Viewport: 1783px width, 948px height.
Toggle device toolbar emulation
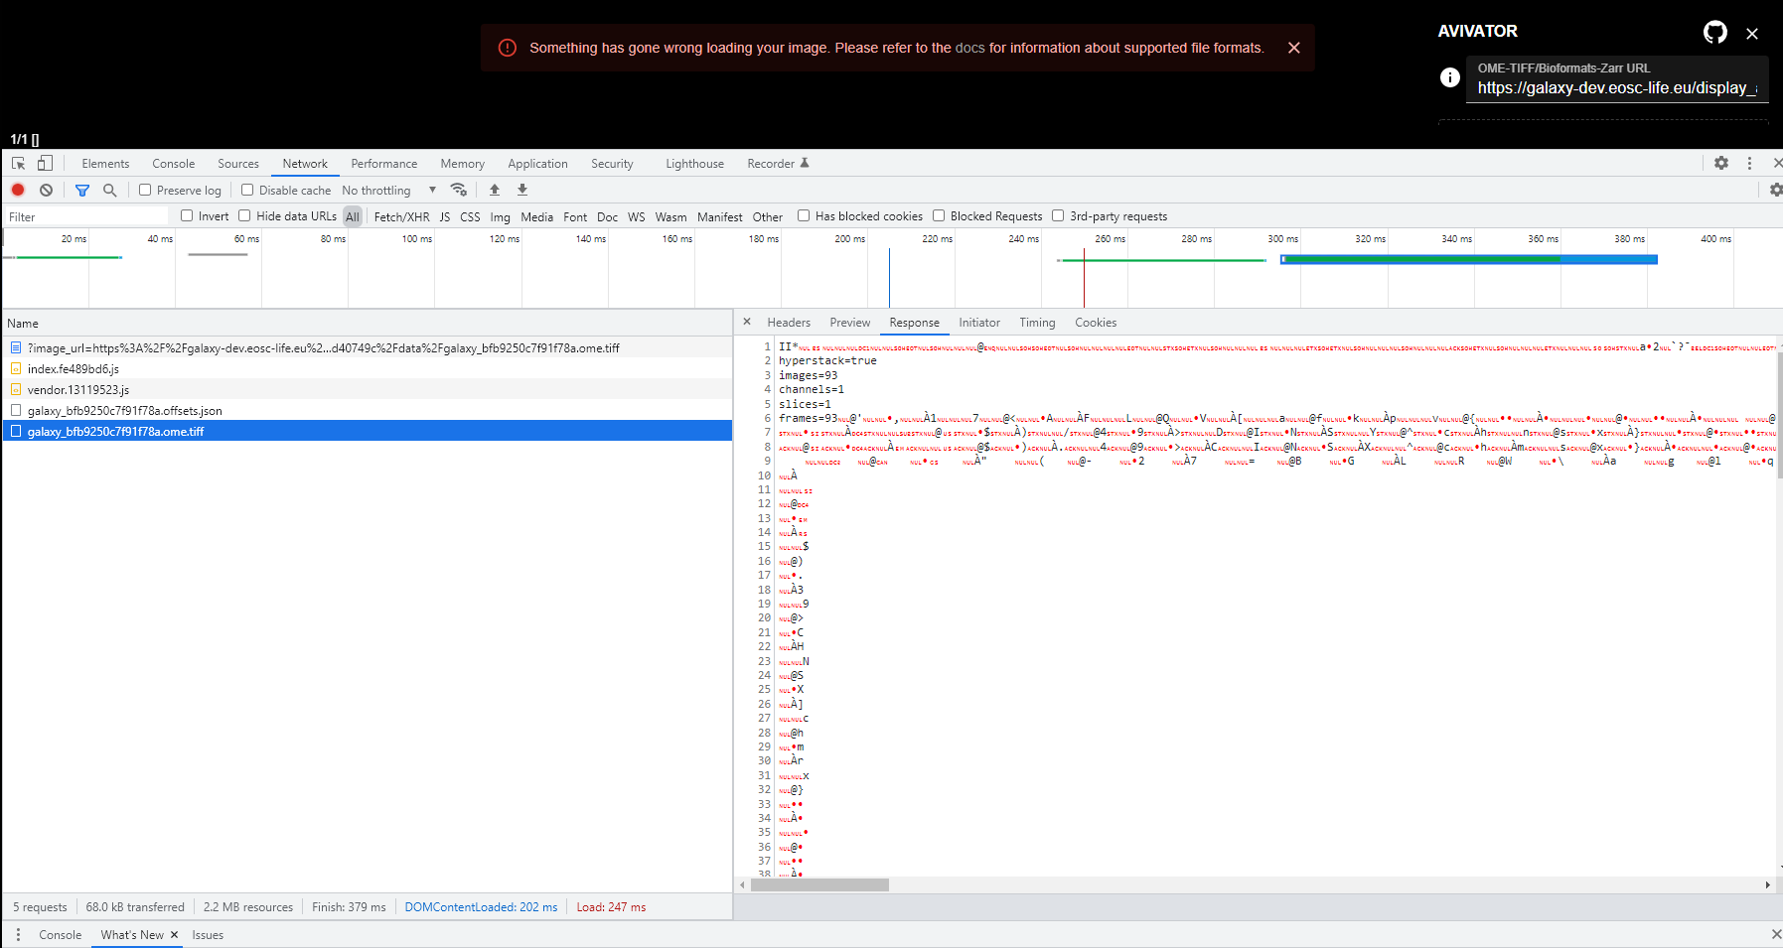[45, 162]
